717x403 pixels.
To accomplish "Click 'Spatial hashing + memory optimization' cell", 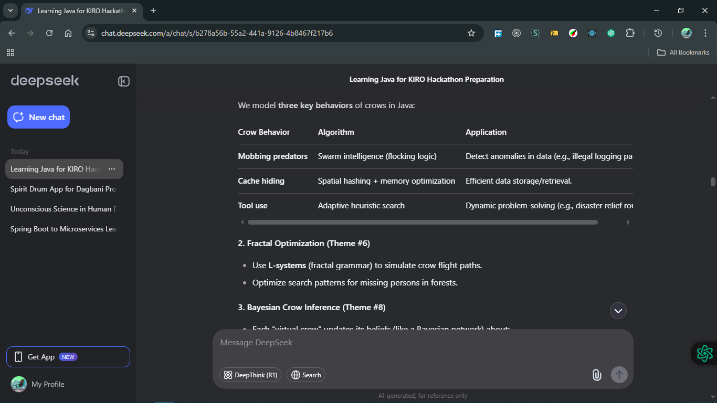I will (x=387, y=181).
